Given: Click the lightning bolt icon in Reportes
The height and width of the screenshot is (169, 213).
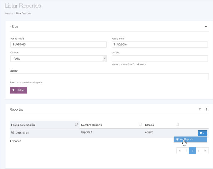Looking at the screenshot, I should [206, 109].
